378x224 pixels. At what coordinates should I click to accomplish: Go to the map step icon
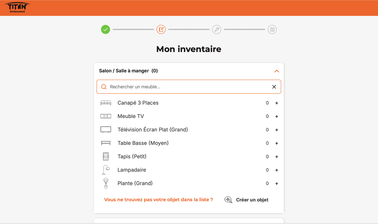coord(272,29)
